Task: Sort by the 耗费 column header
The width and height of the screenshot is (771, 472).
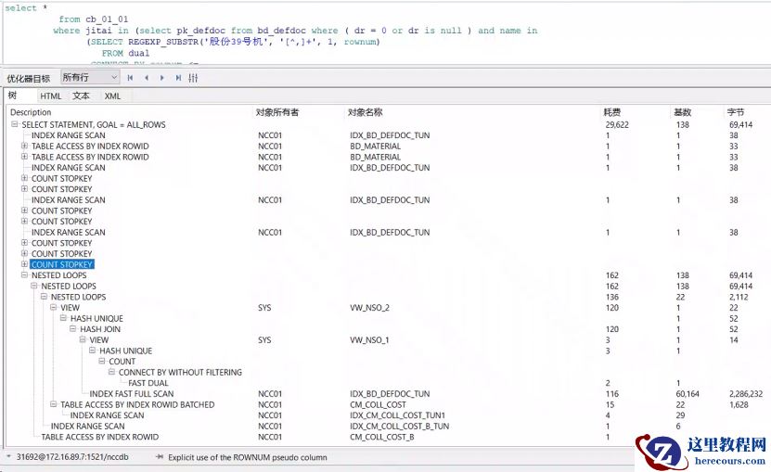Action: click(x=612, y=112)
